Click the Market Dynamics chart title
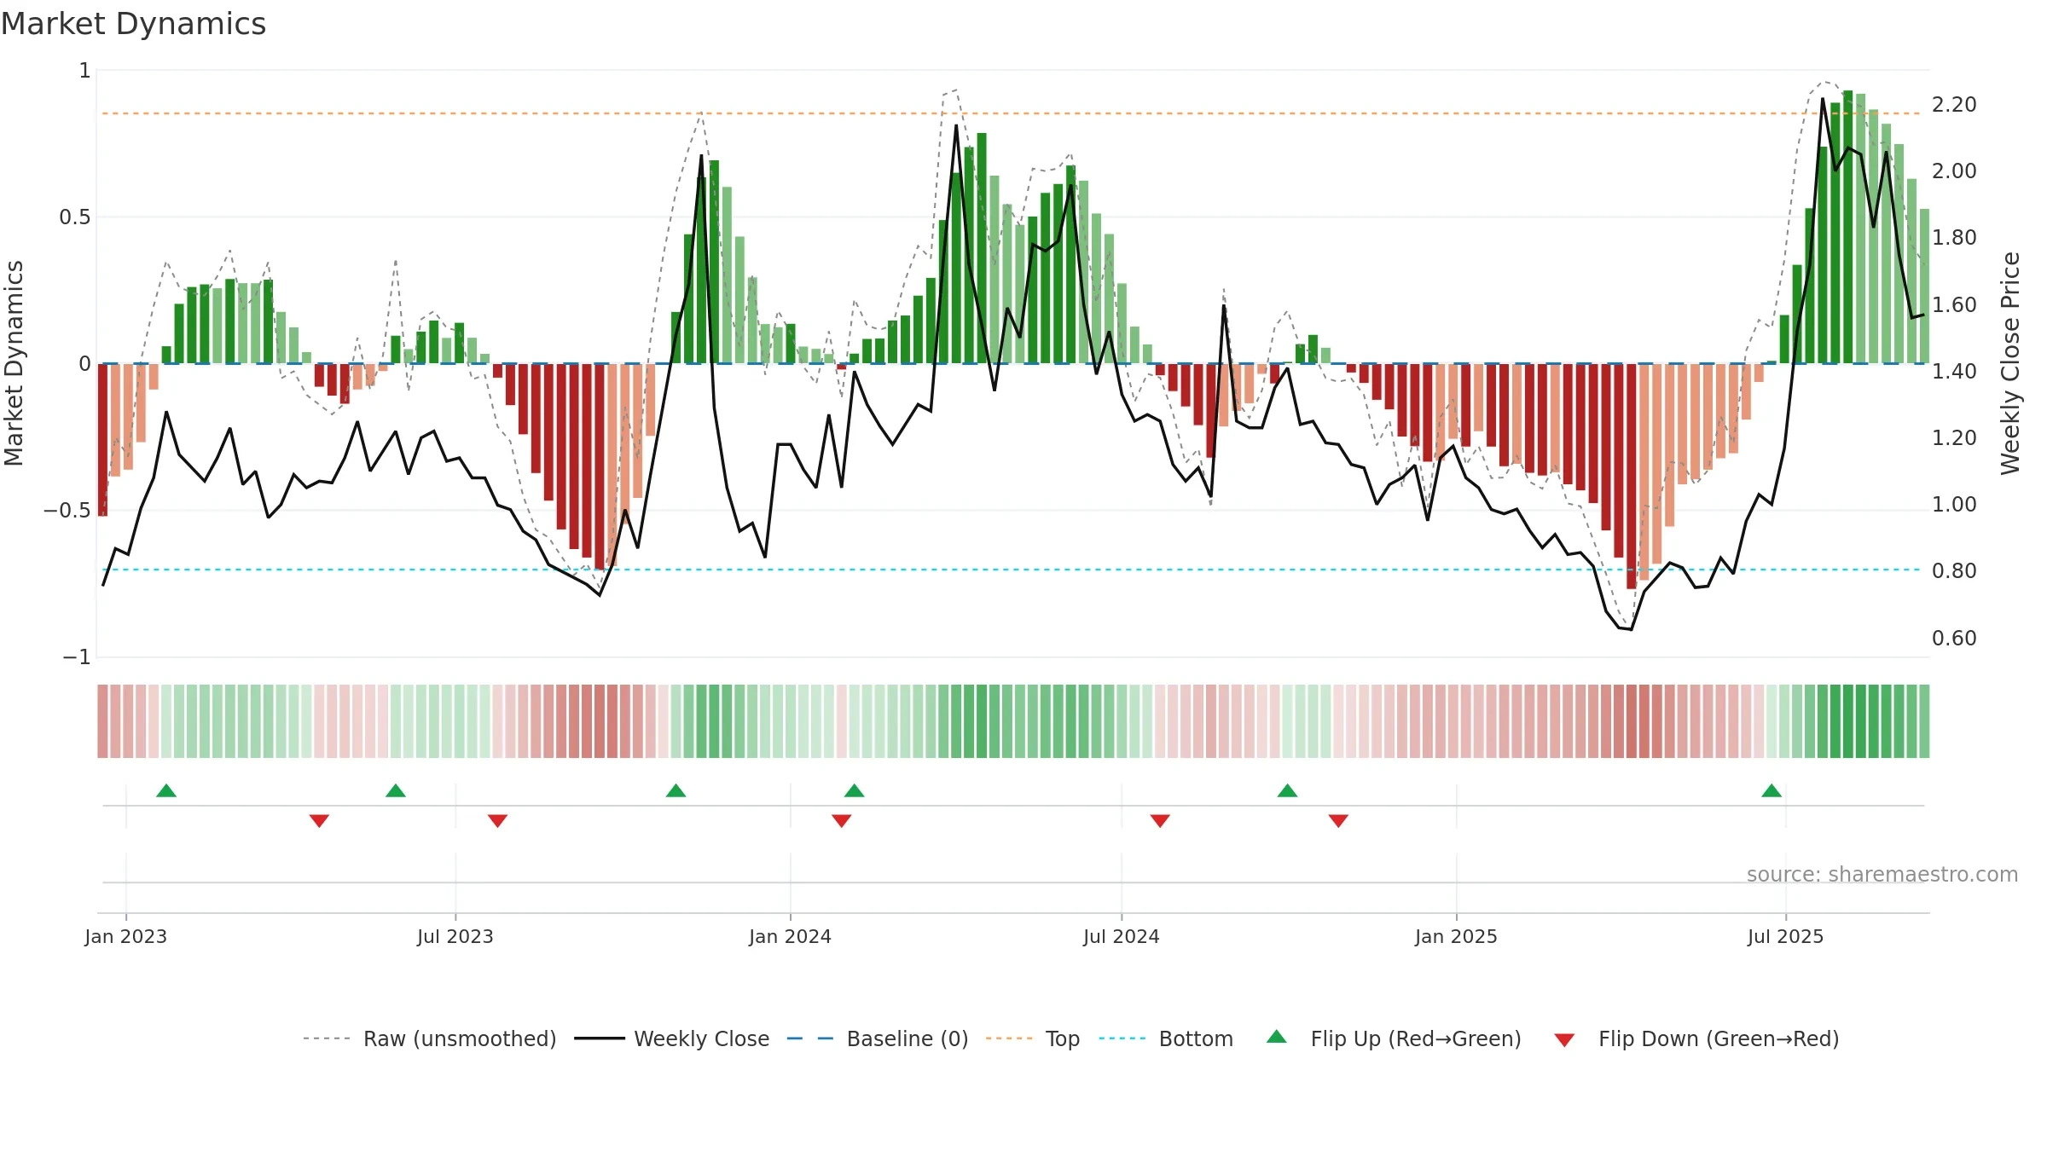The image size is (2047, 1151). tap(133, 24)
